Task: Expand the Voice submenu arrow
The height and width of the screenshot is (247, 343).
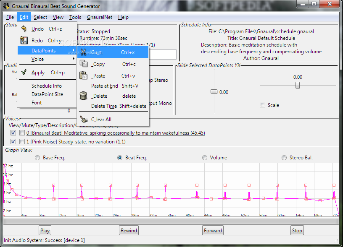Action: point(74,59)
